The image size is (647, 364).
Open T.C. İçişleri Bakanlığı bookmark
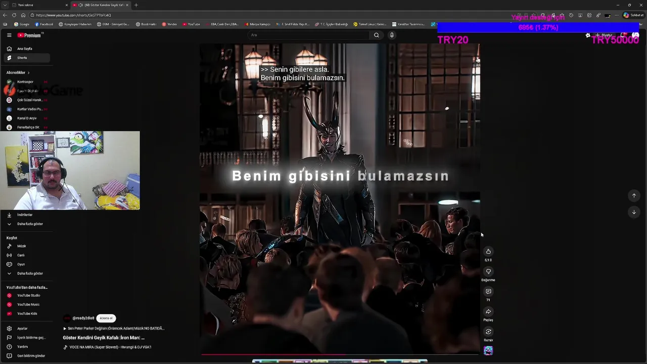(331, 24)
